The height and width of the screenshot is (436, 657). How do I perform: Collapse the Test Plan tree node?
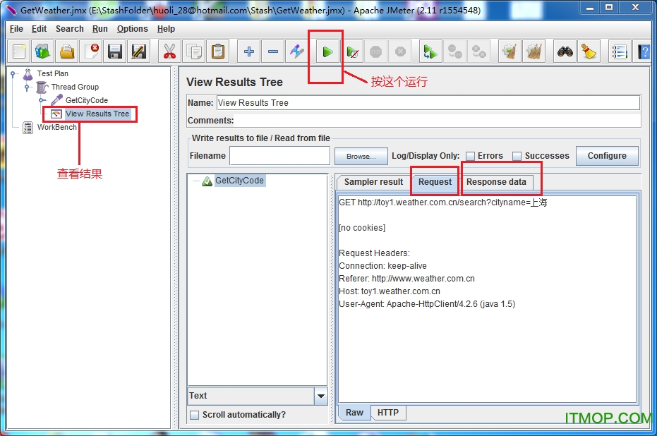coord(13,73)
